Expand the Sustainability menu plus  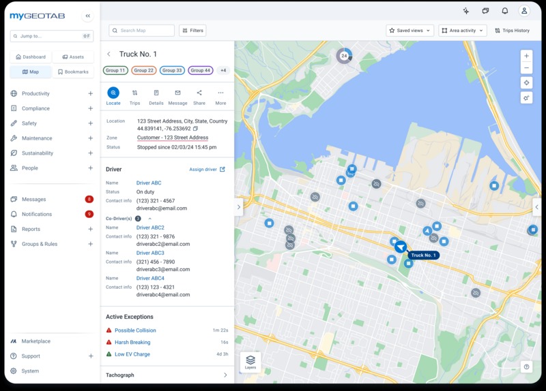click(91, 153)
